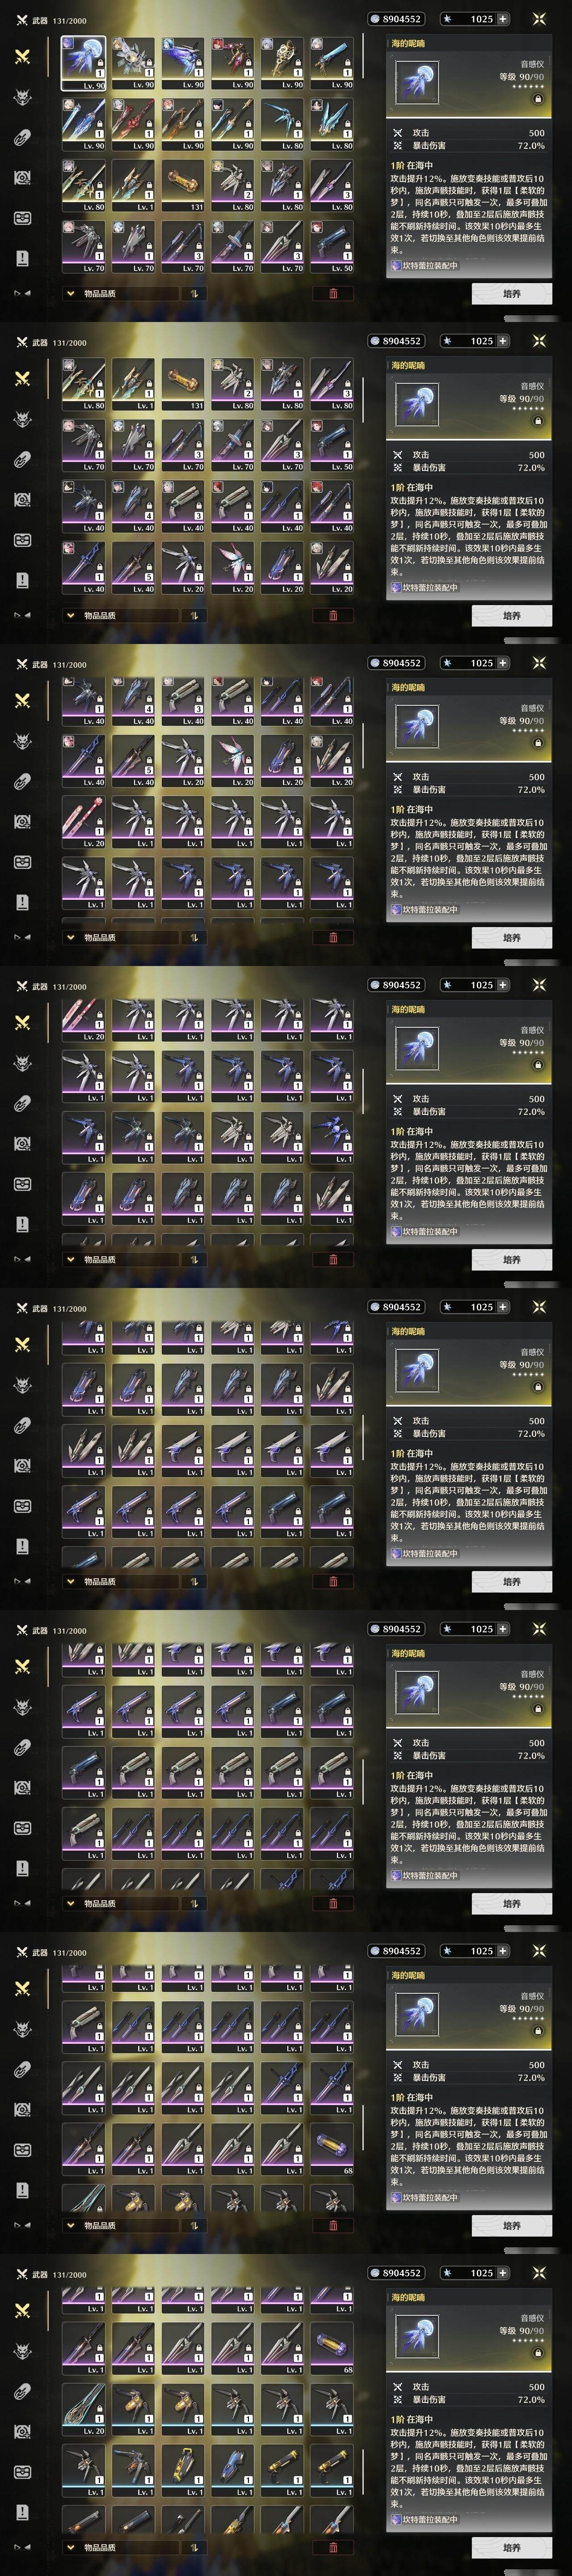The width and height of the screenshot is (572, 2576).
Task: Open the chain-link sidebar category icon
Action: point(22,137)
